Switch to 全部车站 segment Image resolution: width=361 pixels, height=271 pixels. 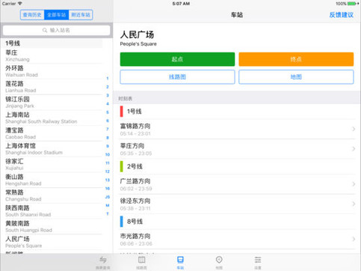(56, 15)
